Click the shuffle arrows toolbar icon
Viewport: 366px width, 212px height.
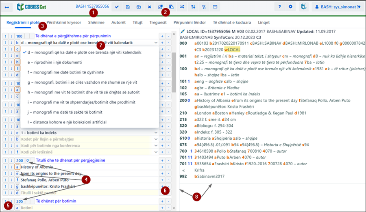(182, 7)
